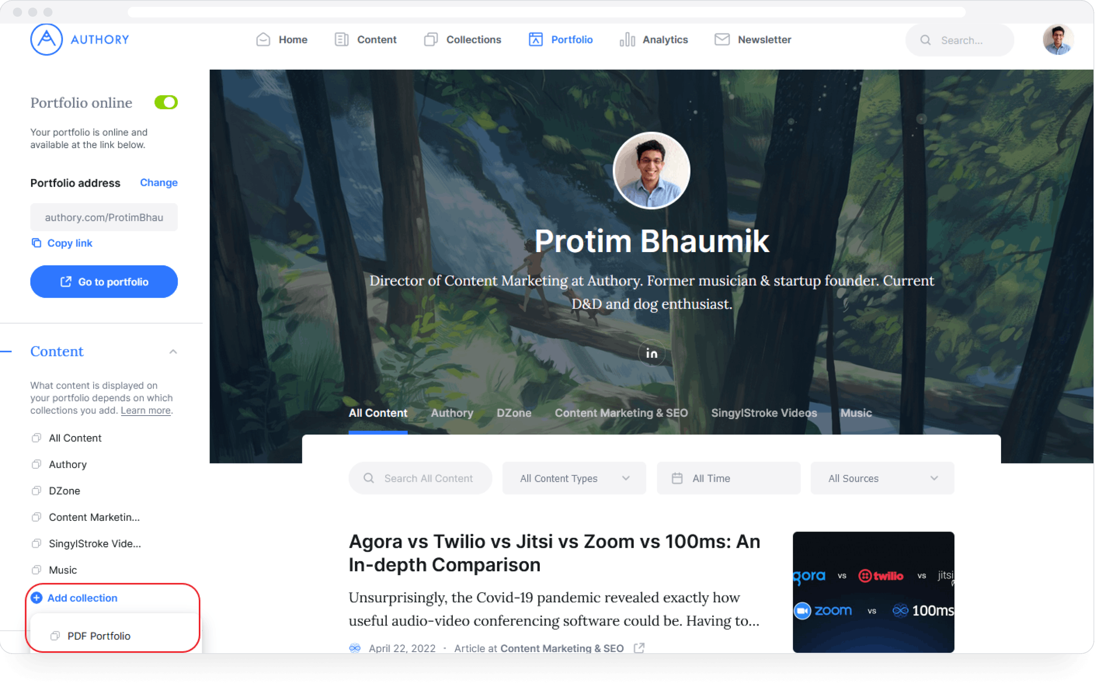The height and width of the screenshot is (692, 1095).
Task: Click collection icon beside sidebar Authory
Action: [x=36, y=465]
